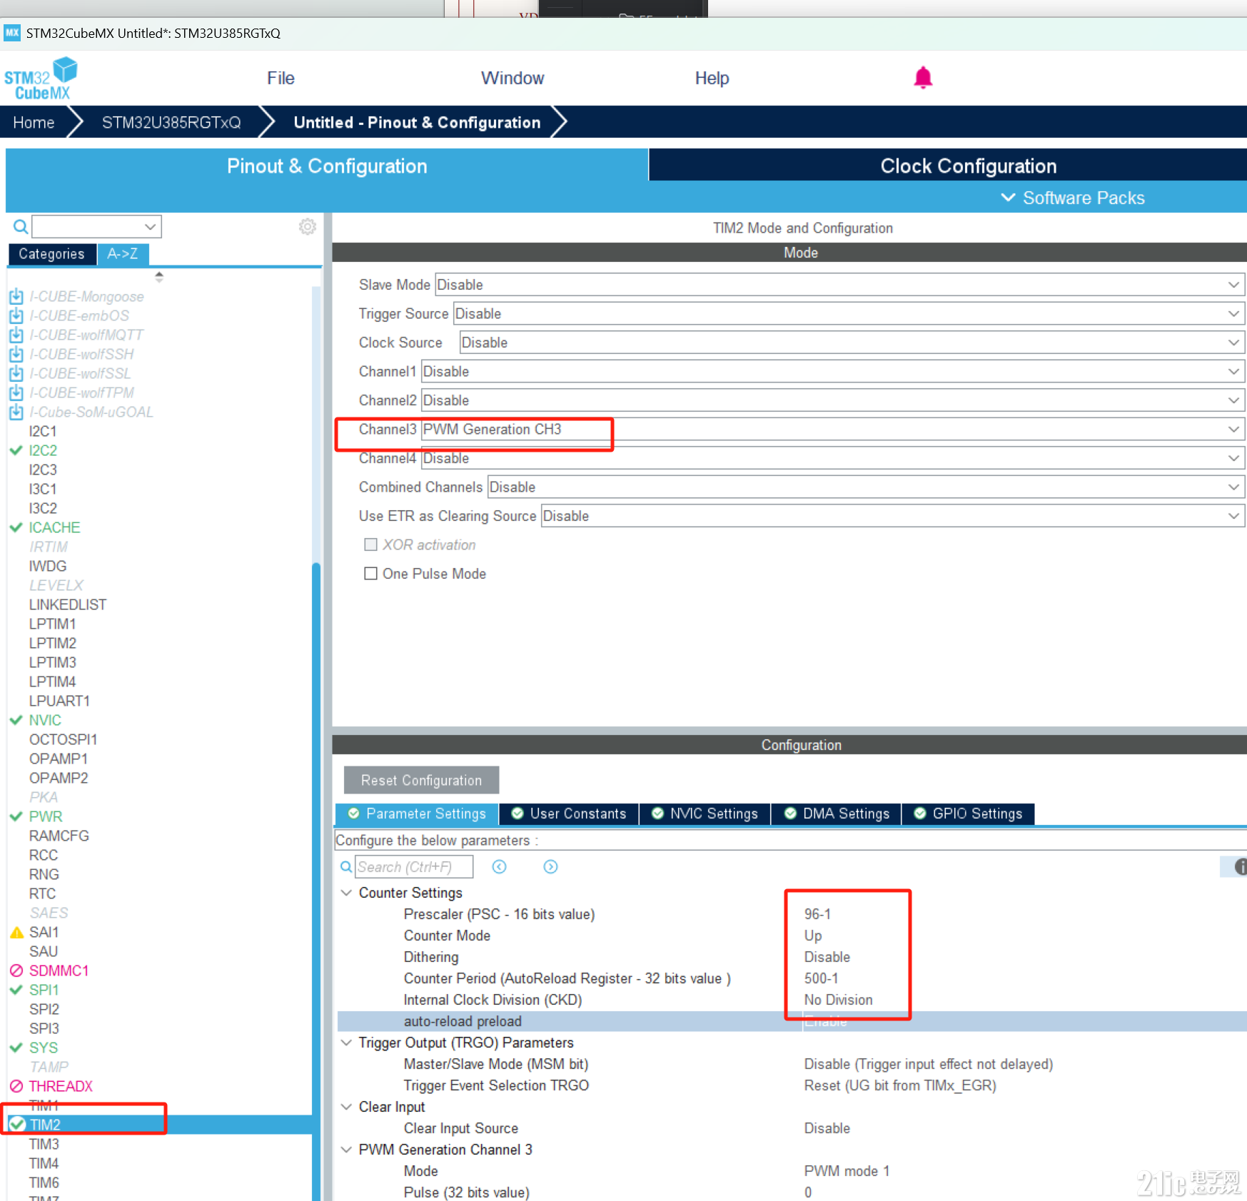The image size is (1247, 1201).
Task: Click the prohibited icon next to THREADX
Action: point(16,1086)
